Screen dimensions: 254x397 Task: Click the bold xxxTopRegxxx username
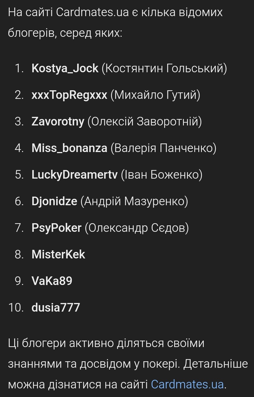69,95
